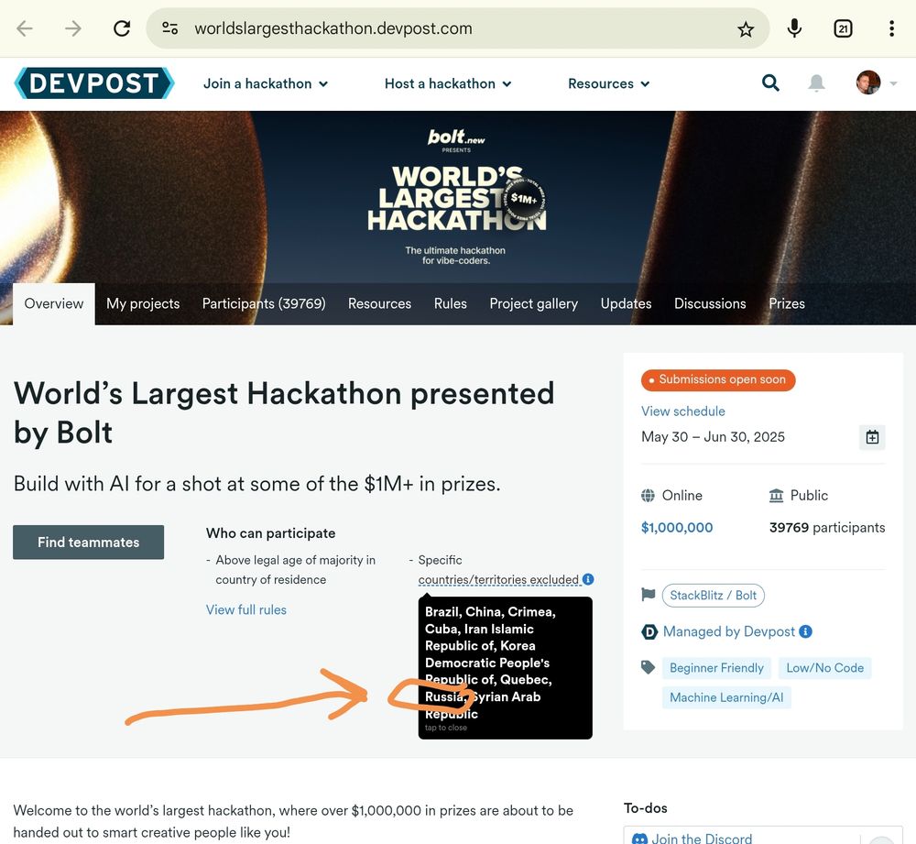Click the calendar icon beside the schedule dates
This screenshot has height=844, width=916.
coord(871,437)
